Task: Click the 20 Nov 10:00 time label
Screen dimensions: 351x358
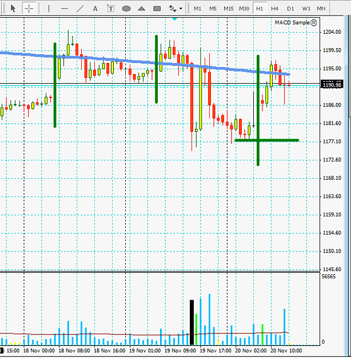Action: (286, 351)
